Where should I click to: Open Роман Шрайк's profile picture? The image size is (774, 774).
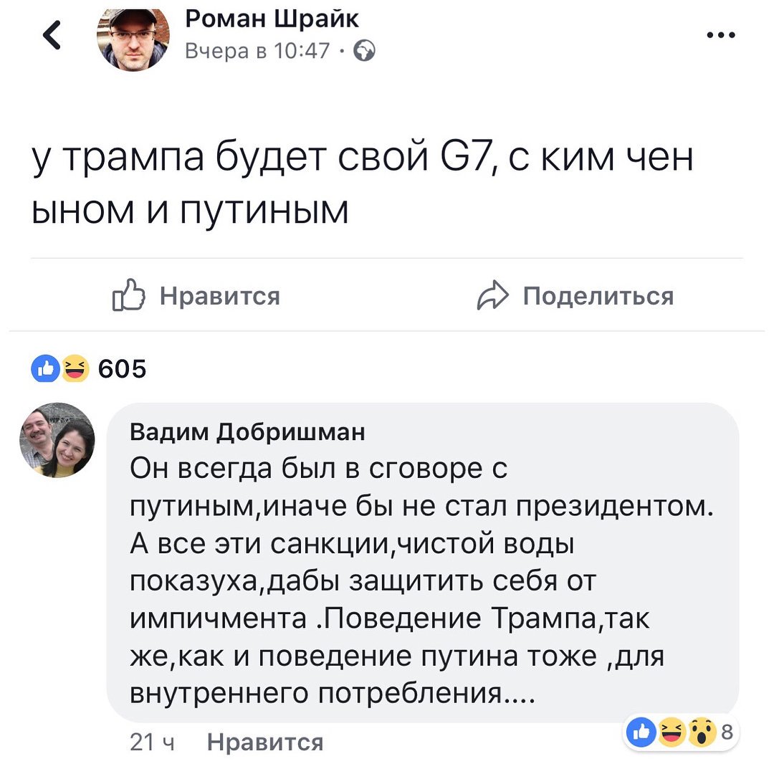133,39
